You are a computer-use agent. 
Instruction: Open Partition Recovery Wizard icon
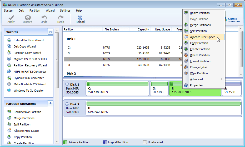[x=9, y=65]
